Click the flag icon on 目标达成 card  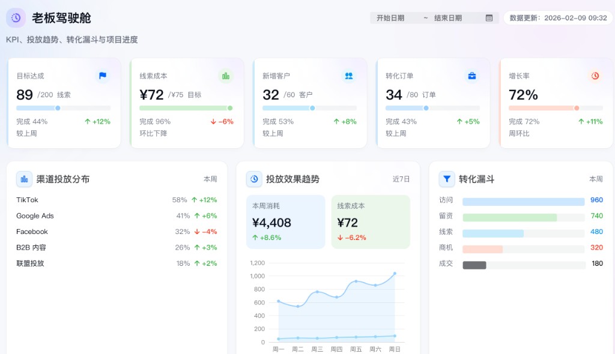(x=103, y=76)
